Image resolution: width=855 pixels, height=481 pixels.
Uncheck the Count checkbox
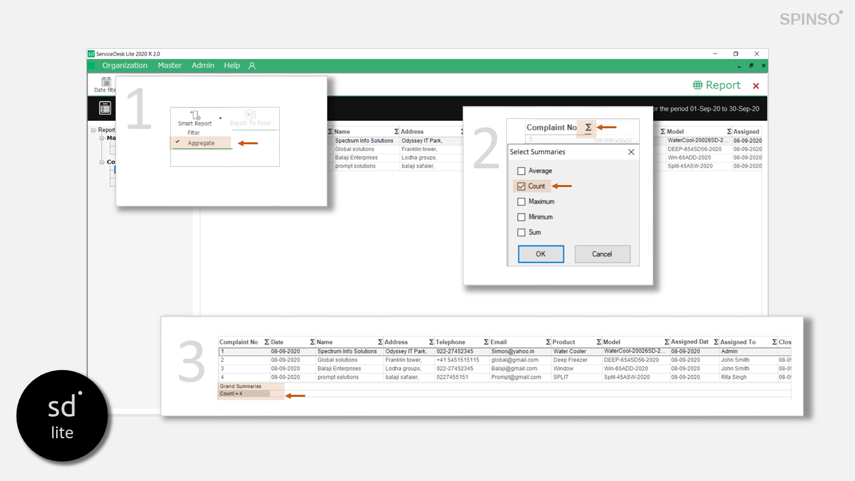522,186
